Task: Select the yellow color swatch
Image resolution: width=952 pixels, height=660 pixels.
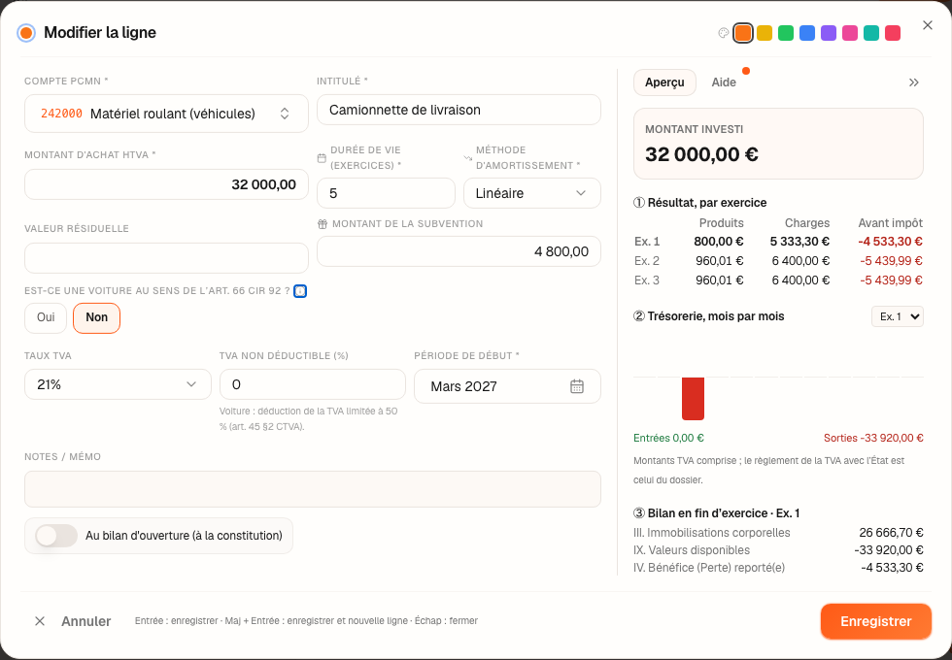Action: coord(765,33)
